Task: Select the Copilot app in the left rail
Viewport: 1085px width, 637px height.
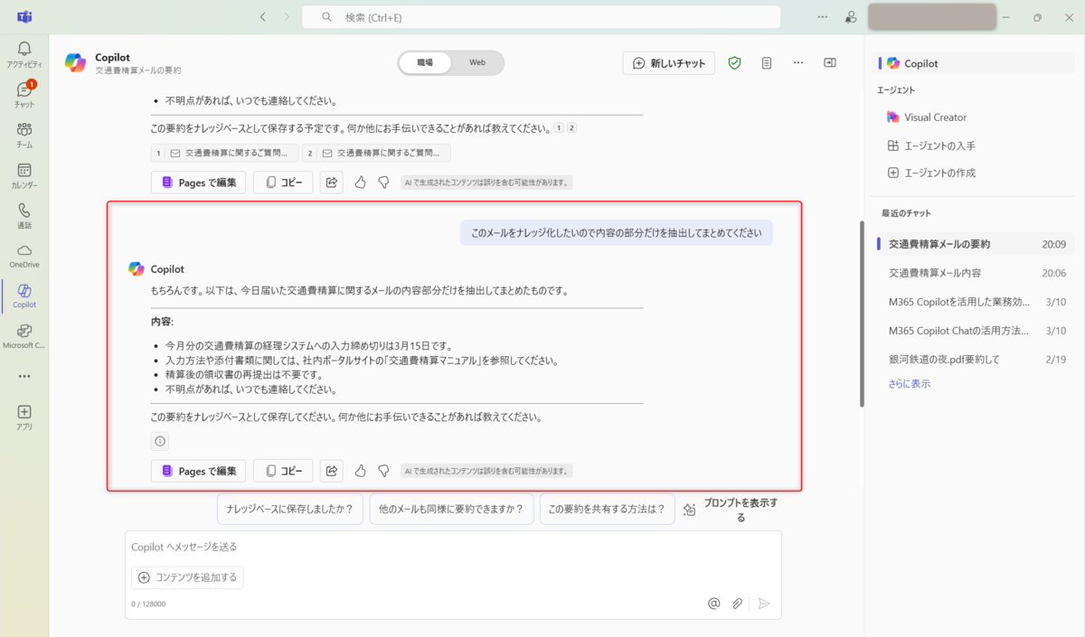Action: [x=24, y=295]
